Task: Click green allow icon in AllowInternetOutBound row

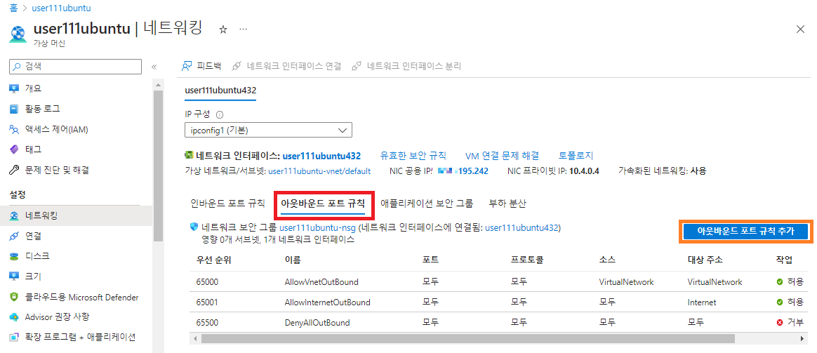Action: (x=780, y=302)
